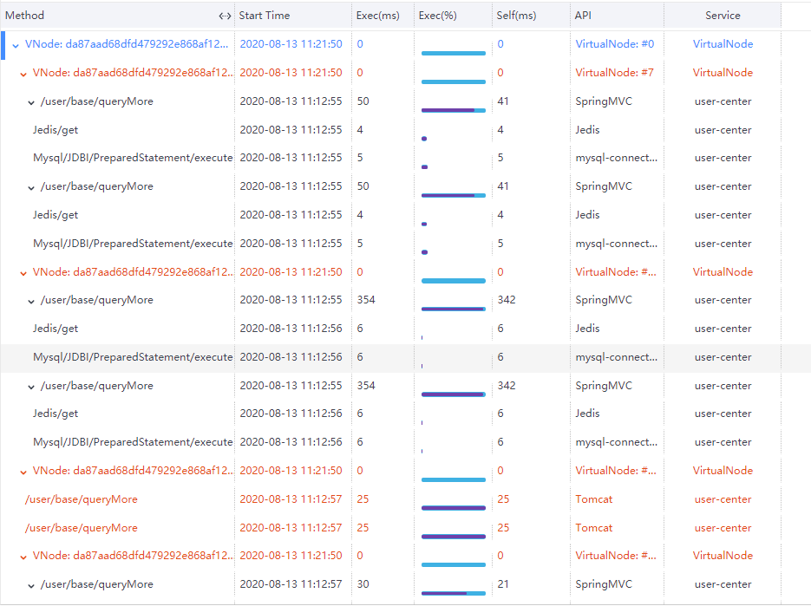The width and height of the screenshot is (811, 606).
Task: Click the first Tomcat API cell
Action: [594, 499]
